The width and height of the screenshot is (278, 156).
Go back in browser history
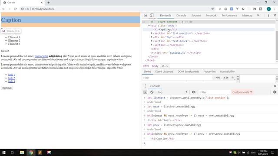tap(3, 9)
